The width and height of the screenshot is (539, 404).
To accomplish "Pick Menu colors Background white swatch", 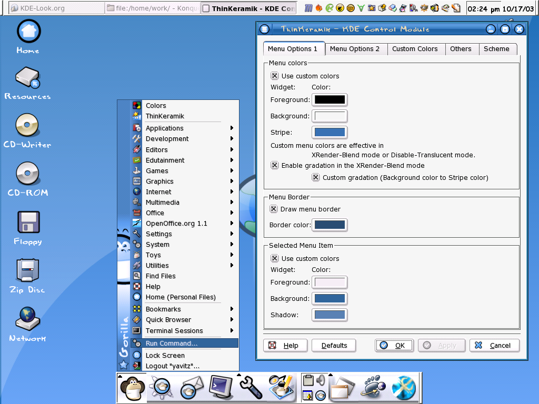I will (330, 116).
